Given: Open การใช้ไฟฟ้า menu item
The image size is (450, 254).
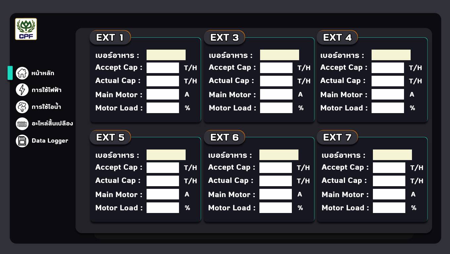Looking at the screenshot, I should click(x=47, y=90).
